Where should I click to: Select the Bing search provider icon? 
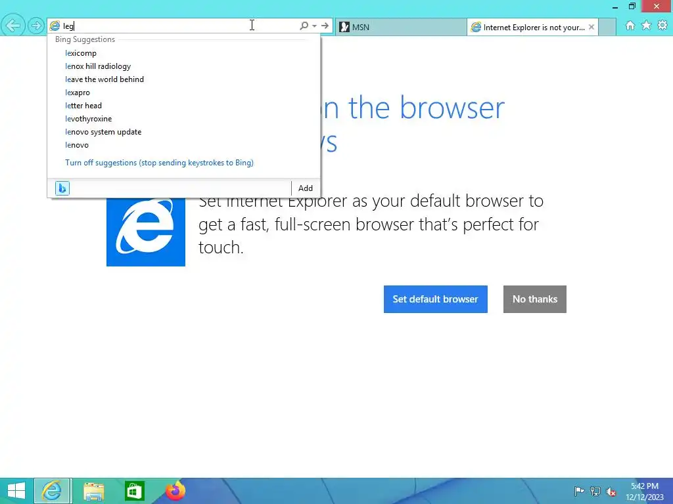coord(62,188)
